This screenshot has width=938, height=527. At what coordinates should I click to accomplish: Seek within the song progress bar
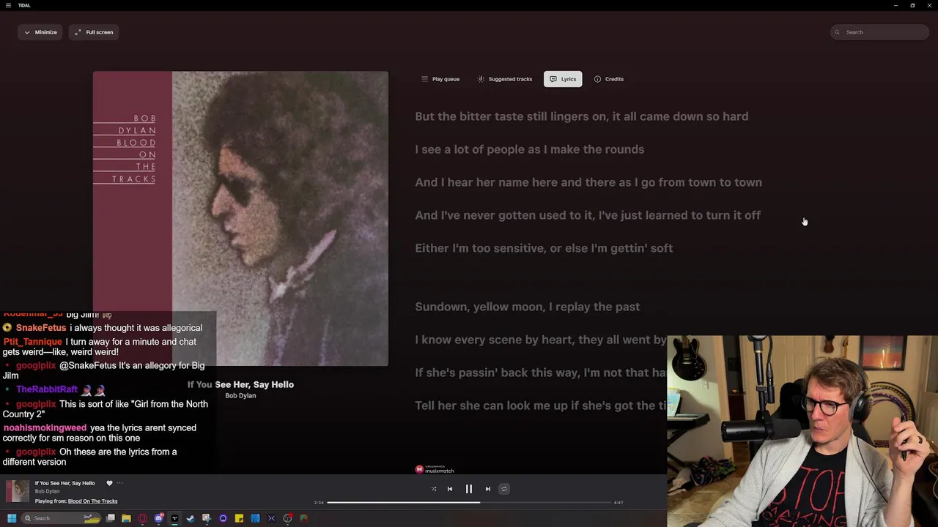[x=469, y=502]
